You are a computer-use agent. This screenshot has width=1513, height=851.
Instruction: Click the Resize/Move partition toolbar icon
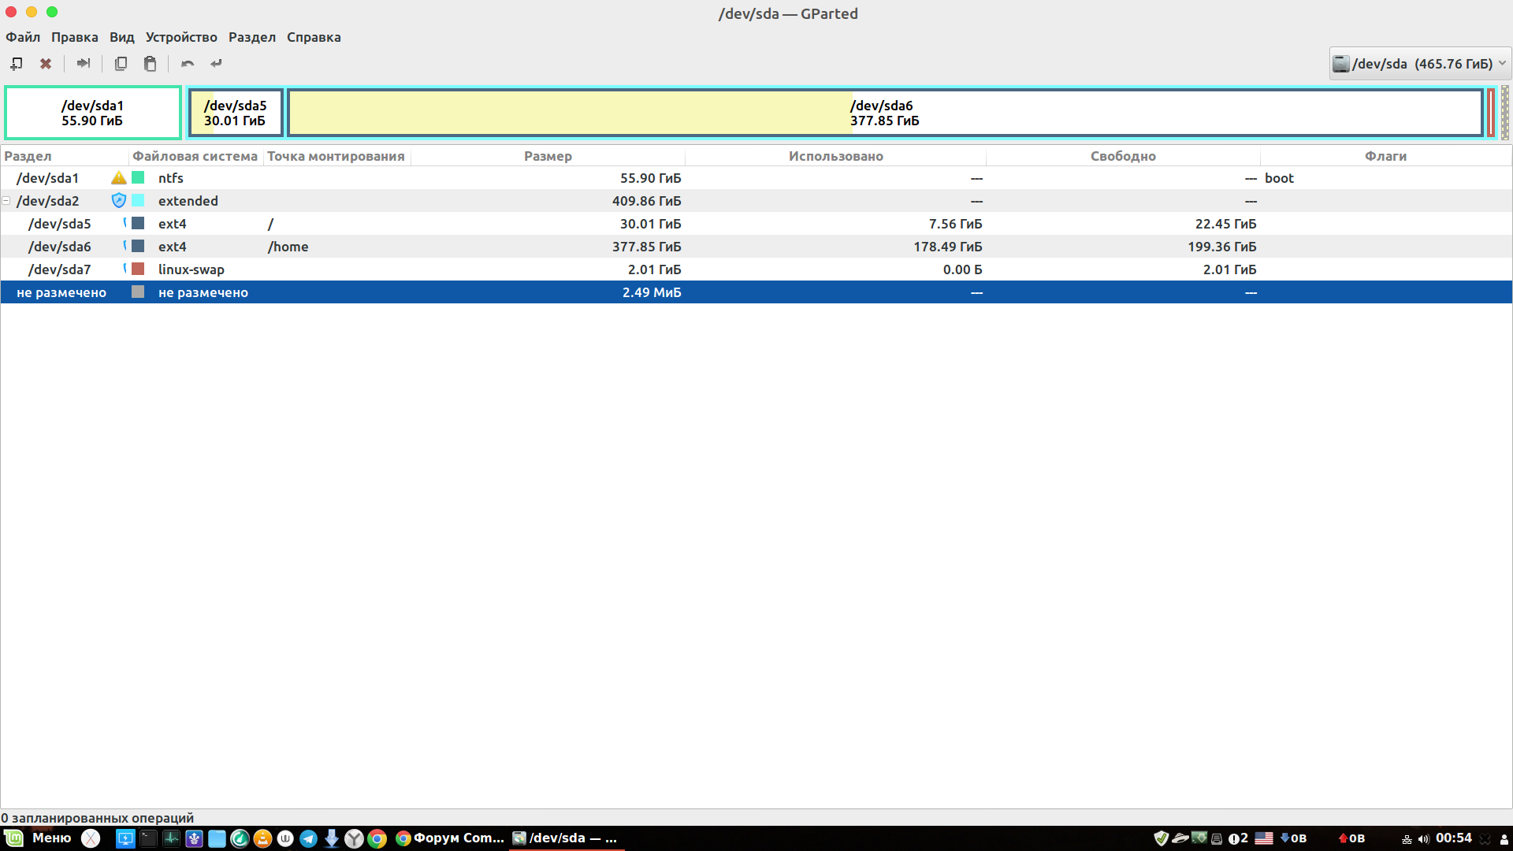[x=83, y=64]
